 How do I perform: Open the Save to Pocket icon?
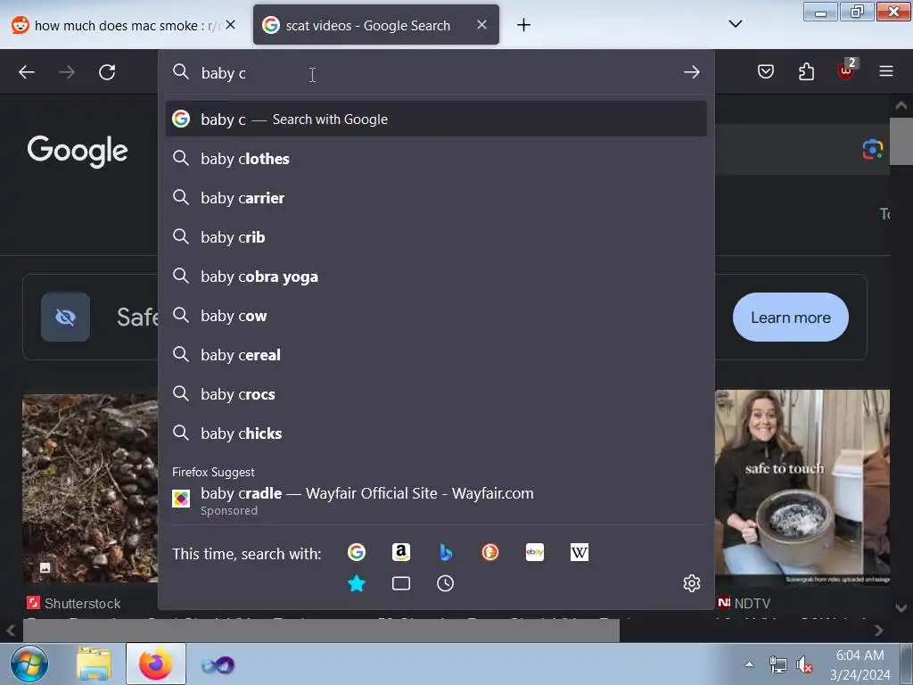[x=766, y=71]
